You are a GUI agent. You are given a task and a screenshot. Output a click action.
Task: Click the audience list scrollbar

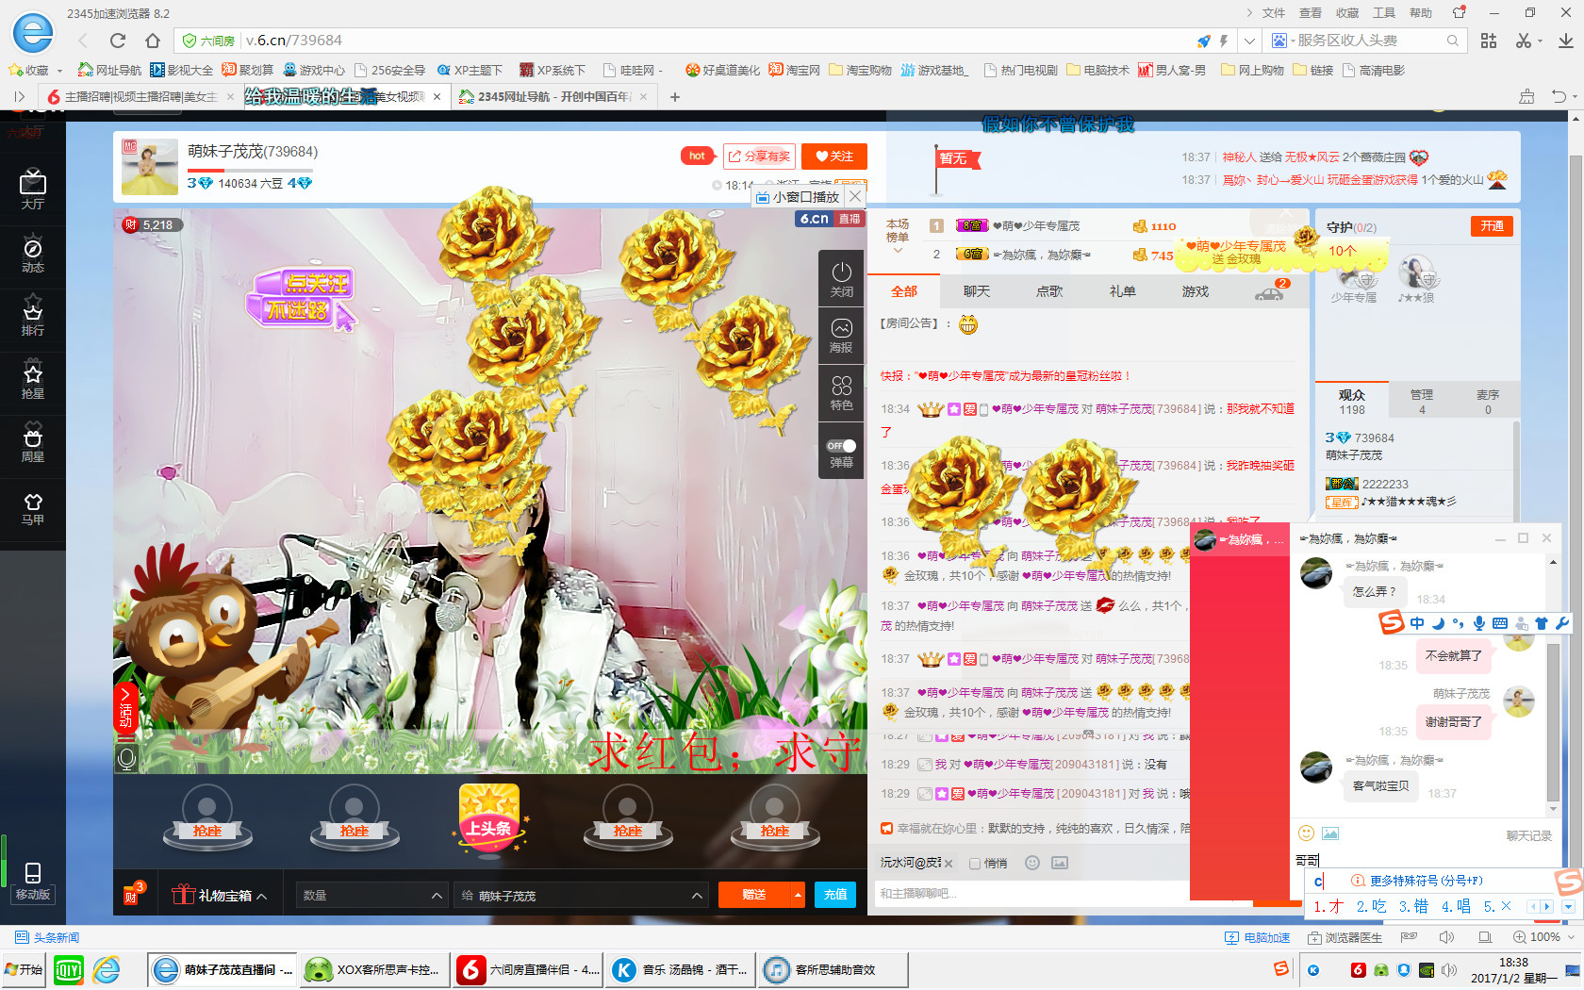(1516, 471)
